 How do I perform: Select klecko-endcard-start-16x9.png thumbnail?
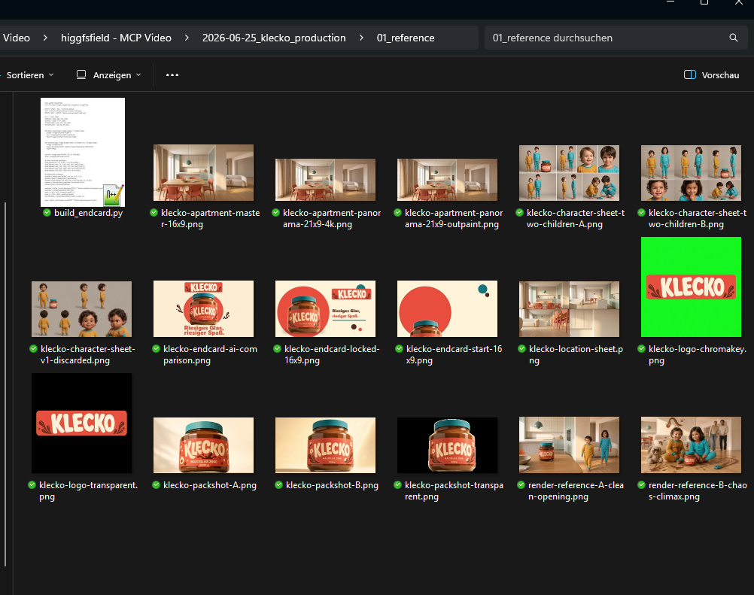pos(447,309)
